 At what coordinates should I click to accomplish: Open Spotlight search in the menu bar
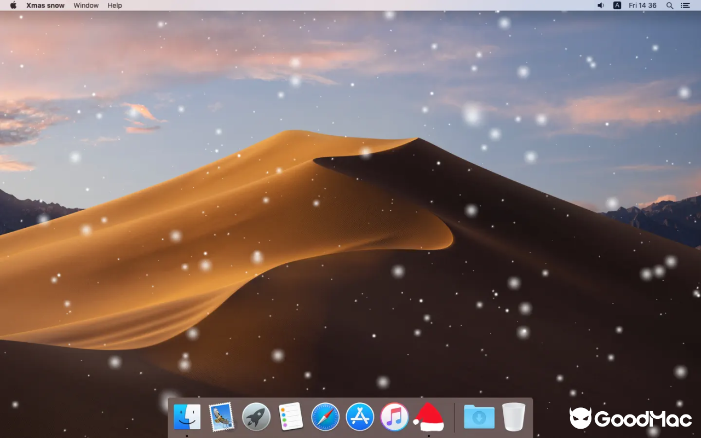point(669,5)
